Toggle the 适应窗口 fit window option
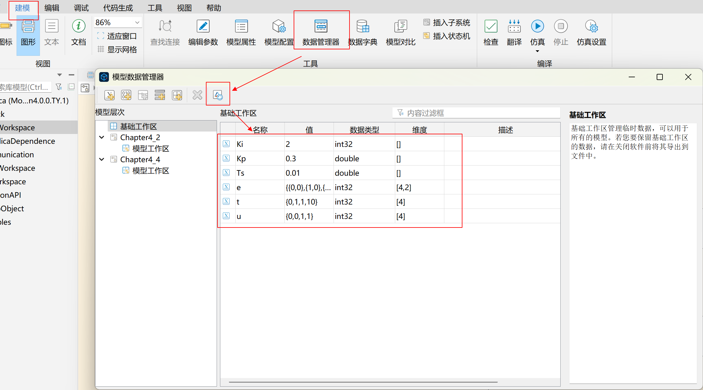The image size is (703, 390). coord(117,36)
